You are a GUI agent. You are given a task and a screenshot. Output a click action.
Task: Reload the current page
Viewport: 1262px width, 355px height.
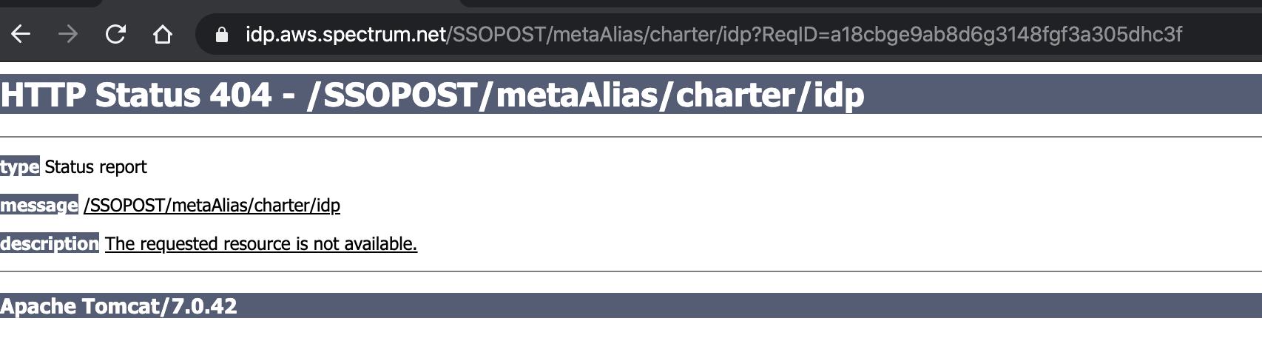[115, 34]
